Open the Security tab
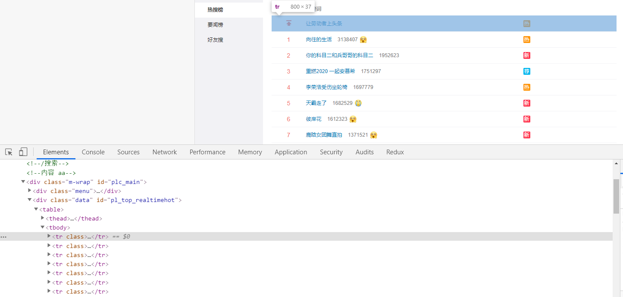 (331, 152)
